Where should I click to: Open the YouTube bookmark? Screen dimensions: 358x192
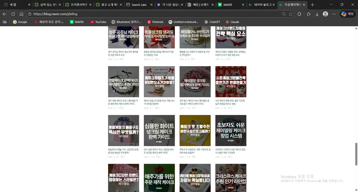pyautogui.click(x=98, y=22)
